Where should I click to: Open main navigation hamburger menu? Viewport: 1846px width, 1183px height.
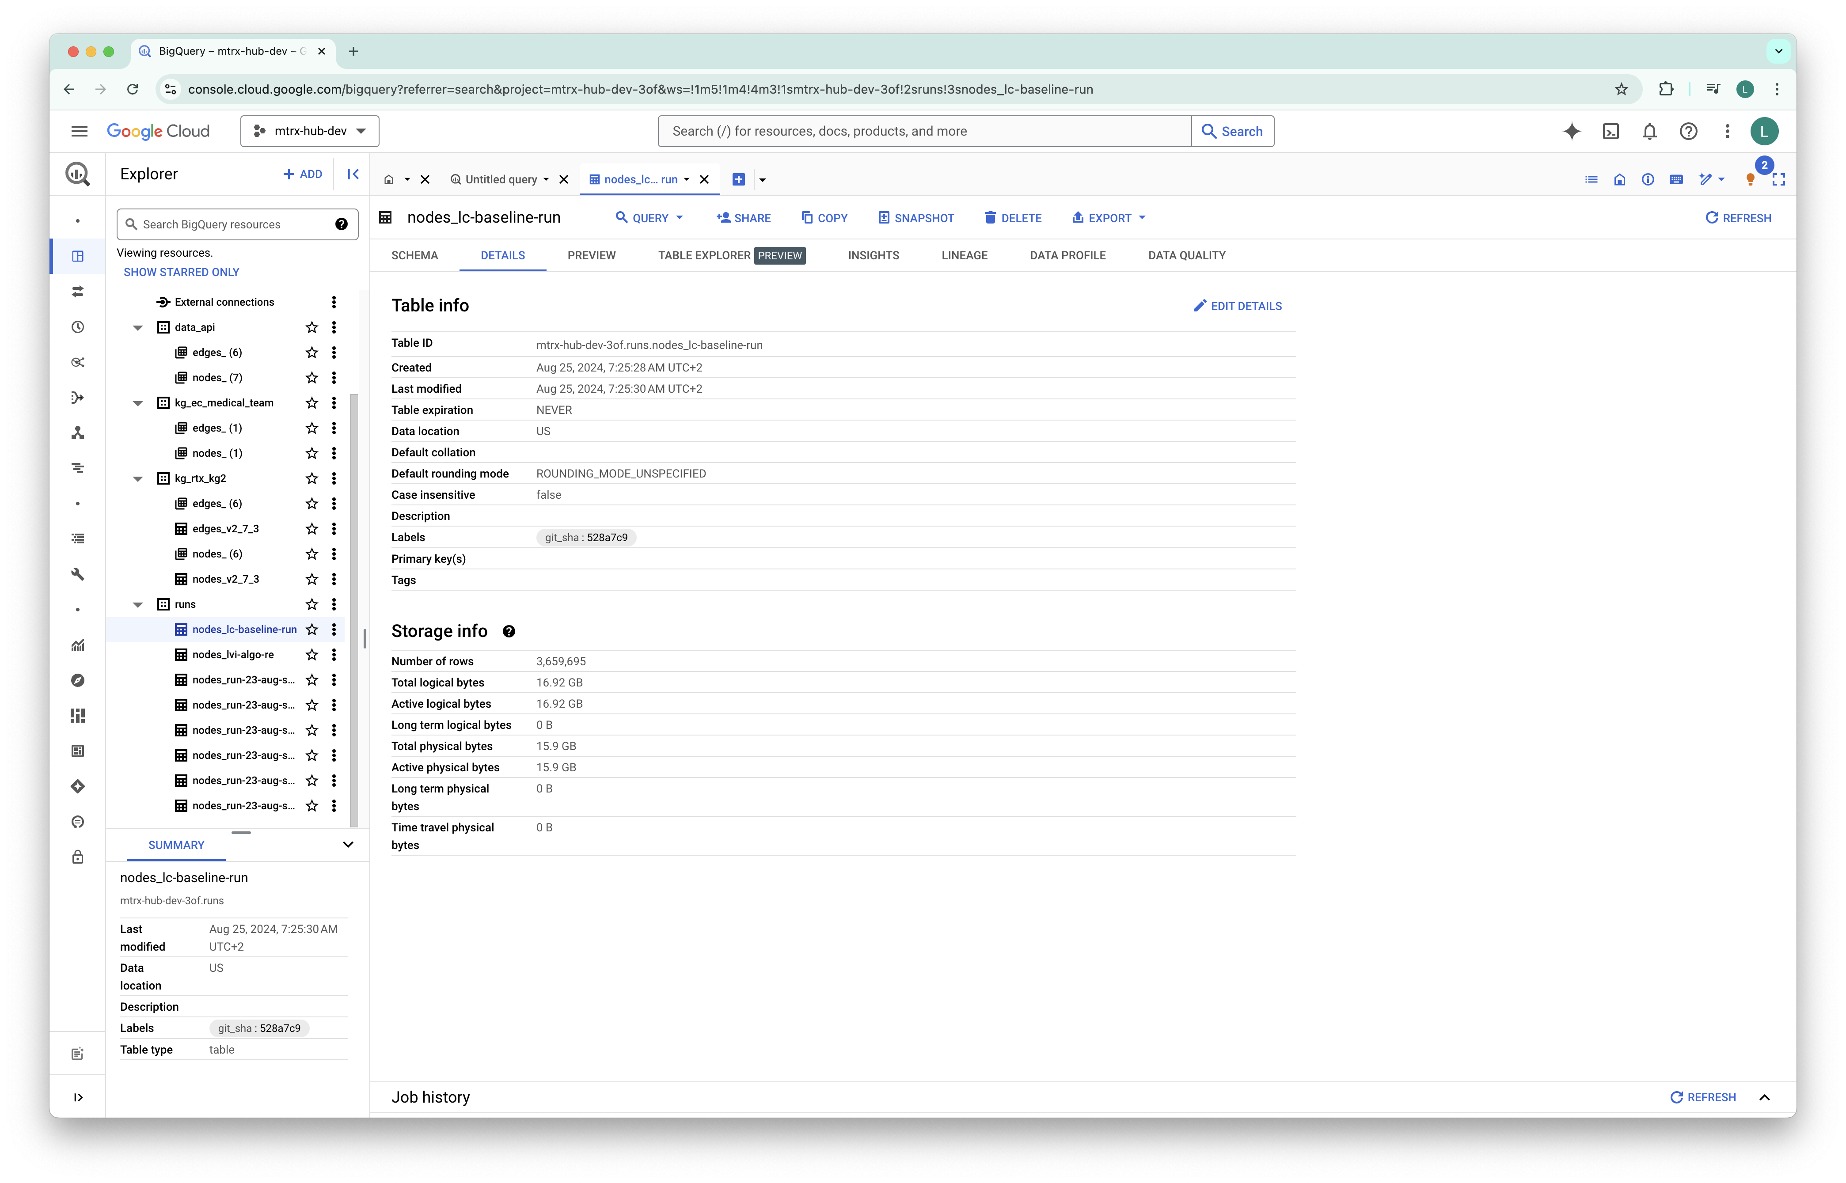pos(79,131)
